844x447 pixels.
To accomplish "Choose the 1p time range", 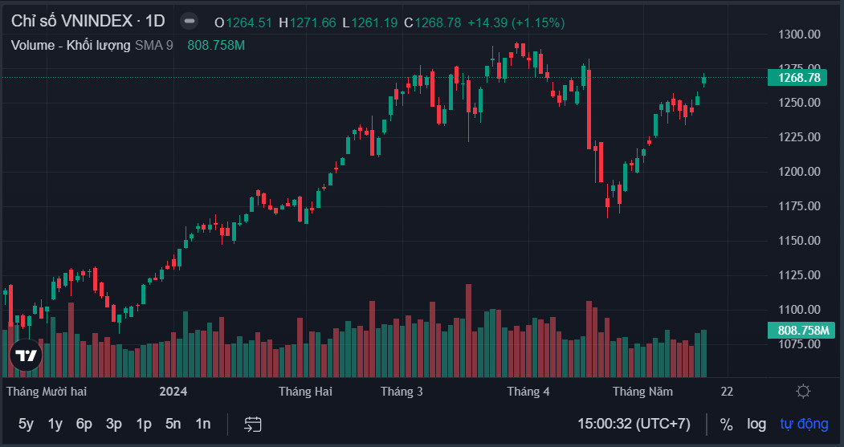I will [143, 424].
